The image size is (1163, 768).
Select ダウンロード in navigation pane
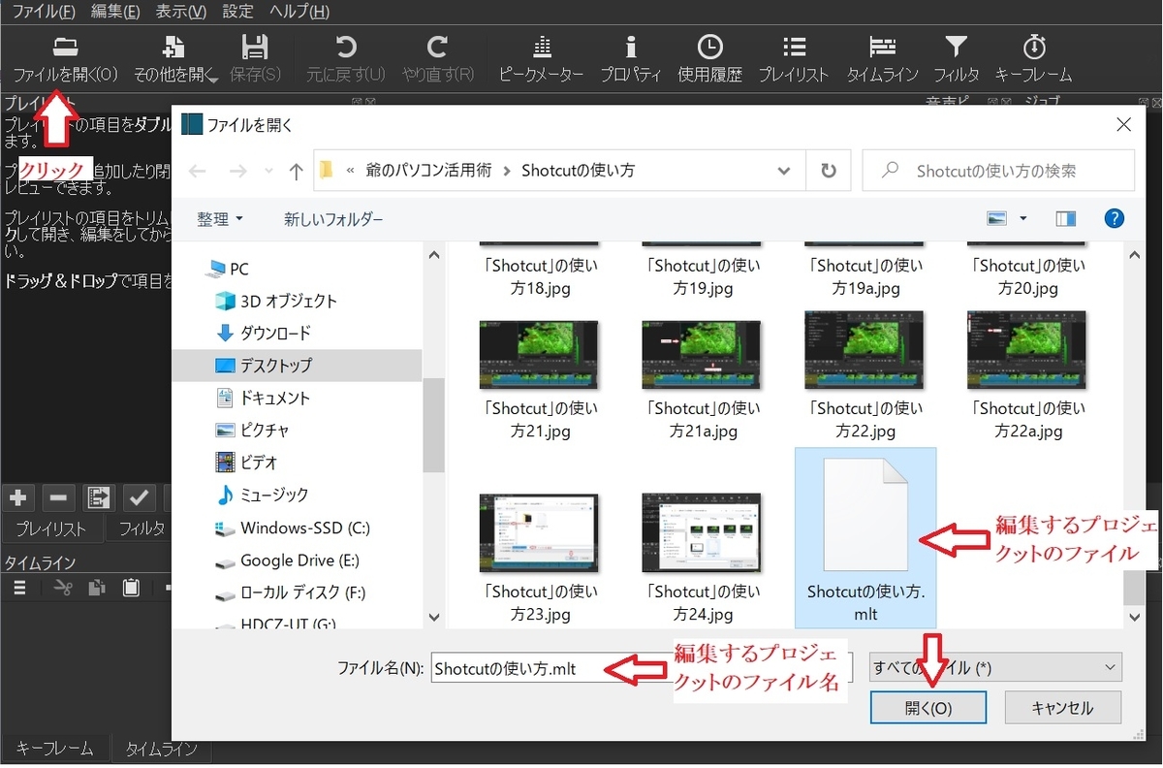[x=275, y=333]
